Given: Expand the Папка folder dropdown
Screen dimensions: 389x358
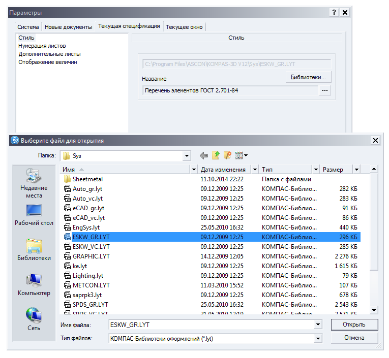Looking at the screenshot, I should [x=187, y=156].
